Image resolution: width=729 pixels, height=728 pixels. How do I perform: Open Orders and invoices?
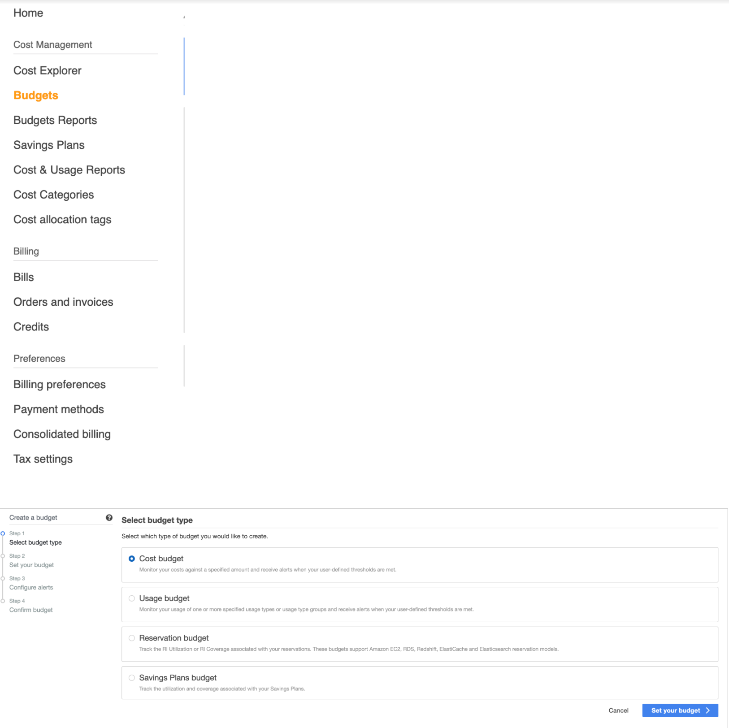tap(63, 302)
